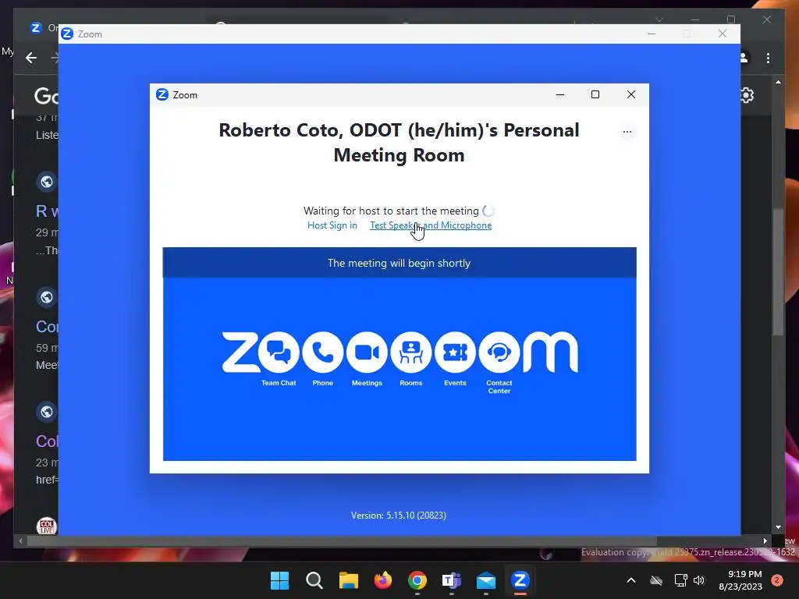Maximize the inner Zoom meeting window
The height and width of the screenshot is (599, 799).
(x=595, y=94)
